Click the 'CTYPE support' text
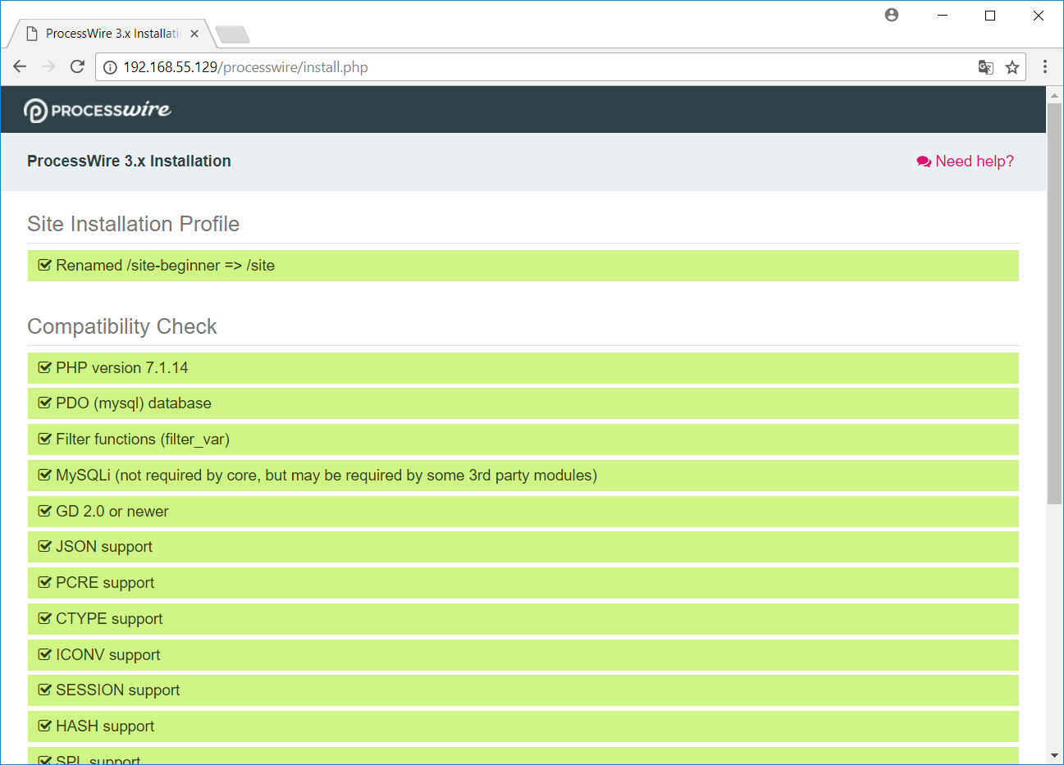The width and height of the screenshot is (1064, 765). coord(109,619)
